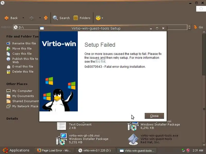Image resolution: width=206 pixels, height=154 pixels.
Task: Open Search in the Explorer toolbar
Action: 61,18
